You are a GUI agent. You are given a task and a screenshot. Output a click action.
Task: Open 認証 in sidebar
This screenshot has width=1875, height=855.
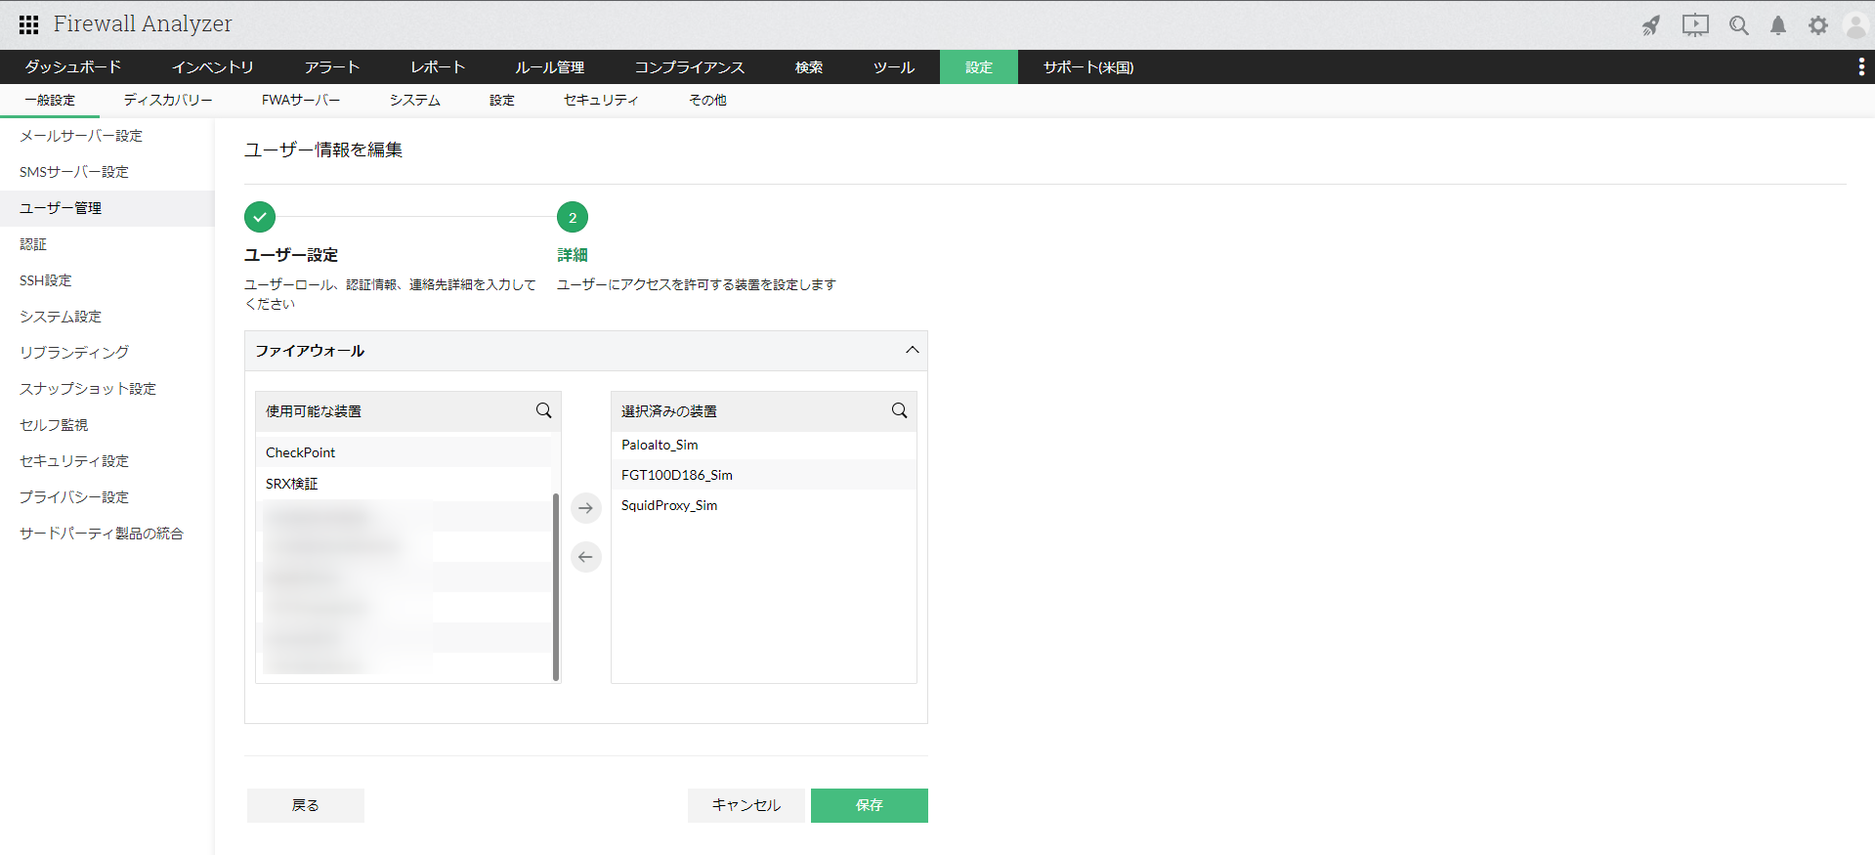(107, 244)
